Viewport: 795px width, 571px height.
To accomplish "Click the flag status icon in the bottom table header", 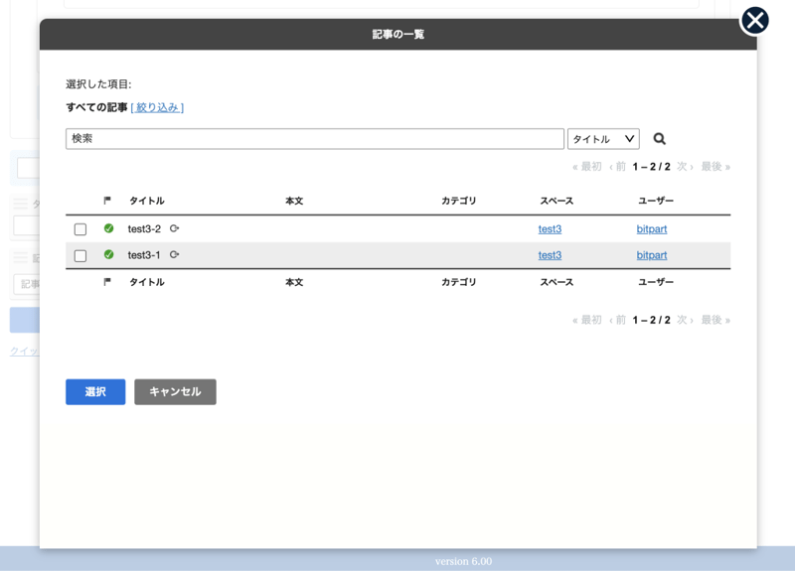I will click(107, 282).
